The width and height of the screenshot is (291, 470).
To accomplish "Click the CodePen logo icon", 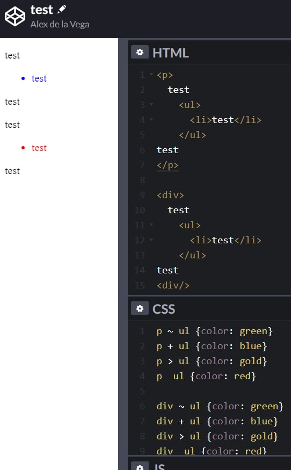I will click(15, 17).
